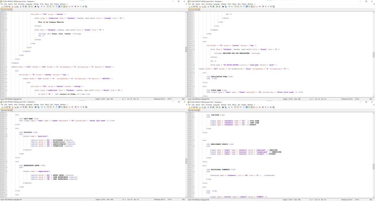Click red Record macro icon in the NEWSLETTER window
The height and width of the screenshot is (201, 375).
click(263, 6)
